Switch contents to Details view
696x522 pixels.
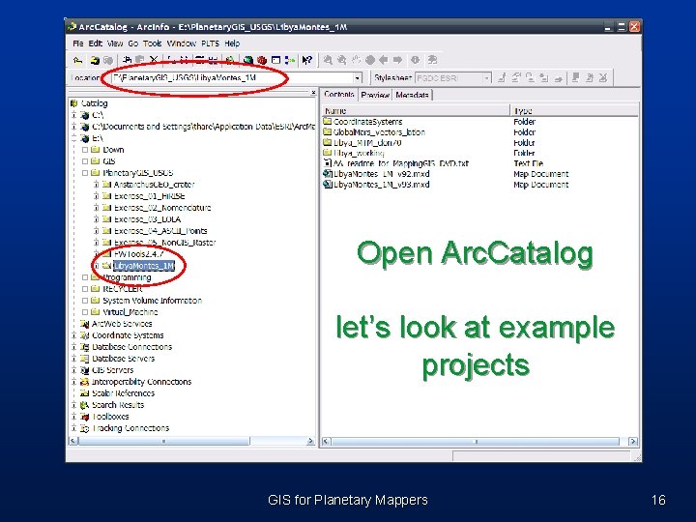coord(200,60)
